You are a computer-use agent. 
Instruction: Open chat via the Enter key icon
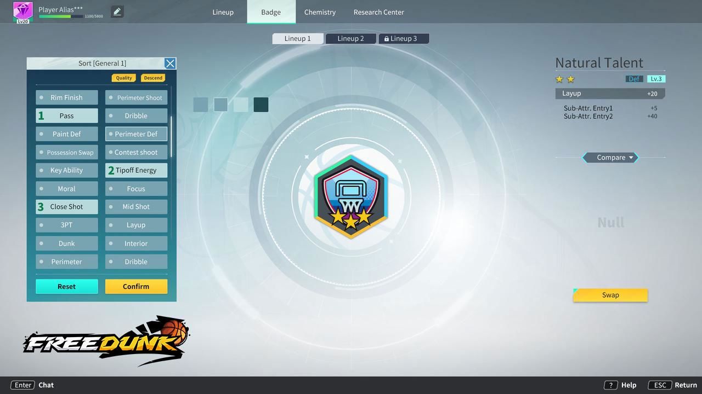22,385
